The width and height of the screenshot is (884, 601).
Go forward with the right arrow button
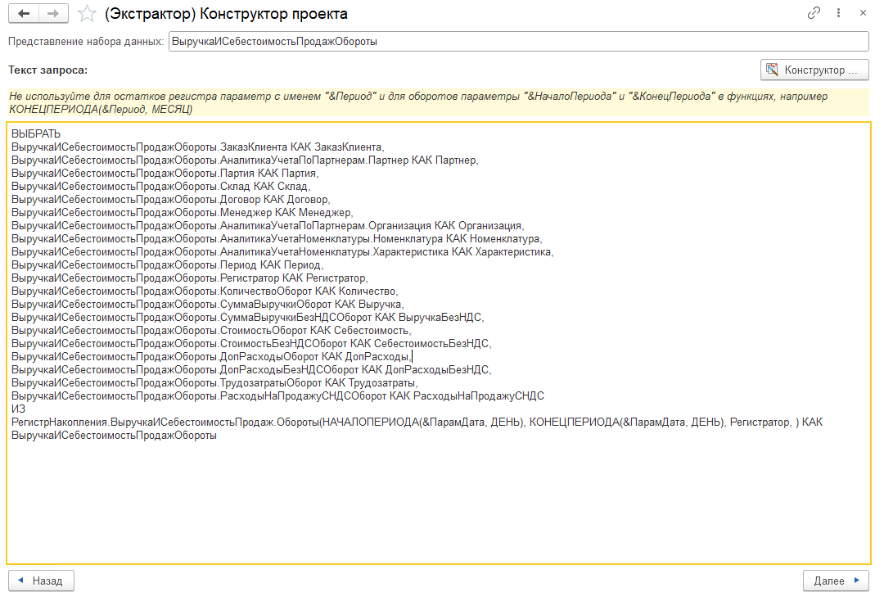[53, 14]
